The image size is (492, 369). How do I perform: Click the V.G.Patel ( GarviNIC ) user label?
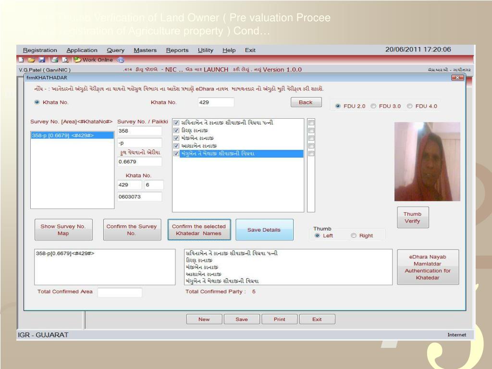tap(45, 70)
